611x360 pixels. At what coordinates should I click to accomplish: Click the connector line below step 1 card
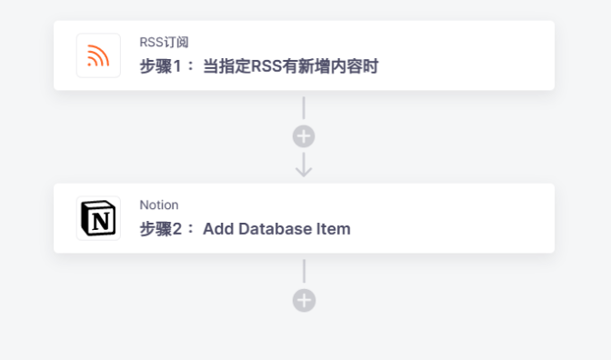point(304,108)
